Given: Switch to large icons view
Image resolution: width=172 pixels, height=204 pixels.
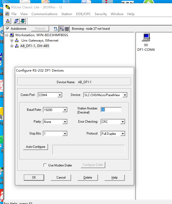Looking at the screenshot, I should click(x=62, y=29).
